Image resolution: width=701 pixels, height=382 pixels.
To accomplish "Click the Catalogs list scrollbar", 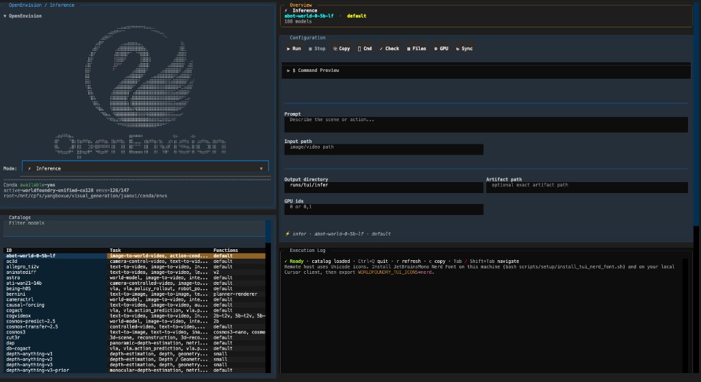I will 268,296.
